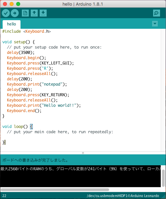
Task: Click the "void loop() {" line
Action: (x=18, y=127)
